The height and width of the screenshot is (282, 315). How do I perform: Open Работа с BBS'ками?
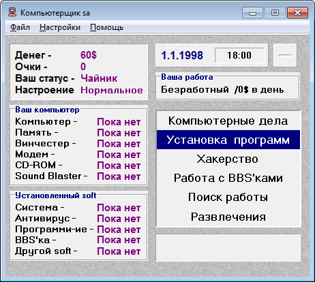point(228,178)
